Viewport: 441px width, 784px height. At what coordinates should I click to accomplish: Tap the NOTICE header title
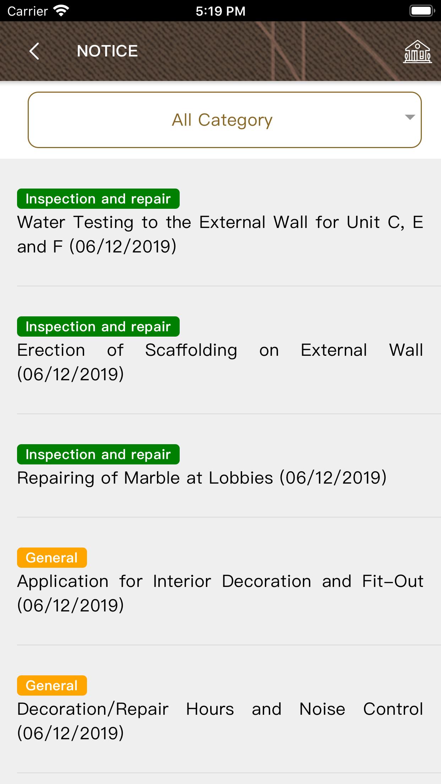point(107,51)
